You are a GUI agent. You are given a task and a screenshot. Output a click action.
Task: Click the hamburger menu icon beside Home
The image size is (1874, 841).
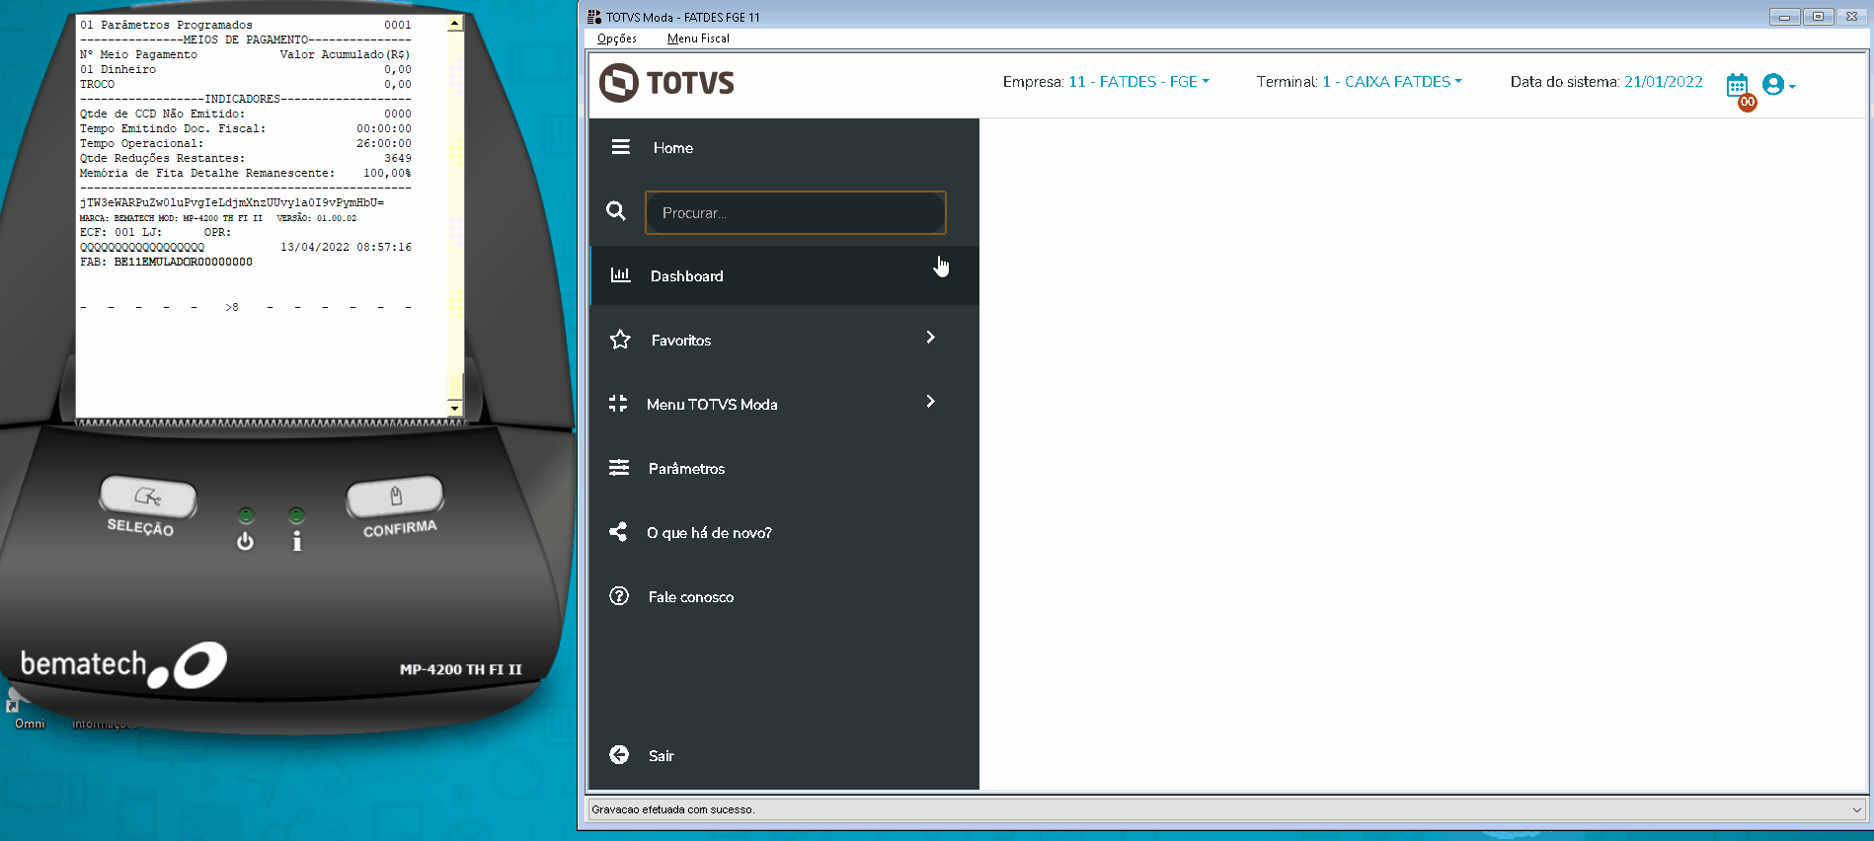pos(620,147)
